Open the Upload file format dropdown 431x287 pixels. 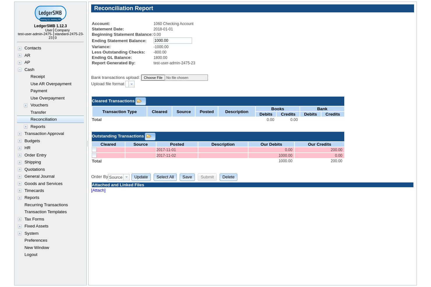coord(131,84)
